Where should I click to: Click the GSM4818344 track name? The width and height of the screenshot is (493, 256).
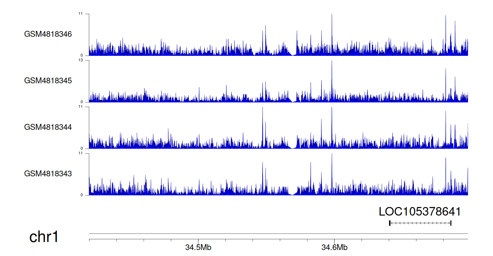(x=48, y=127)
